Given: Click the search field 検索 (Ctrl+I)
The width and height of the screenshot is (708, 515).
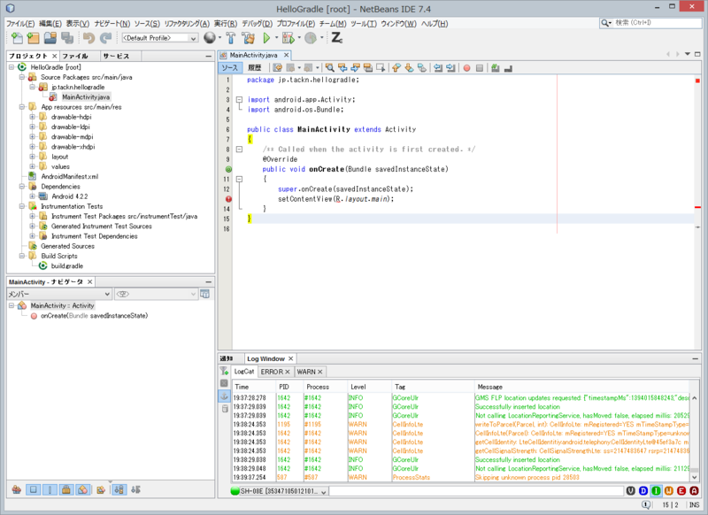Looking at the screenshot, I should [x=650, y=23].
